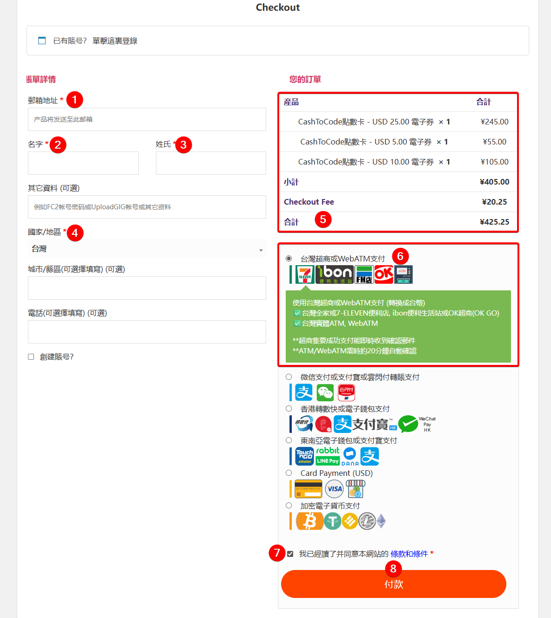Click the 電話 phone number field
The width and height of the screenshot is (551, 618).
(147, 332)
